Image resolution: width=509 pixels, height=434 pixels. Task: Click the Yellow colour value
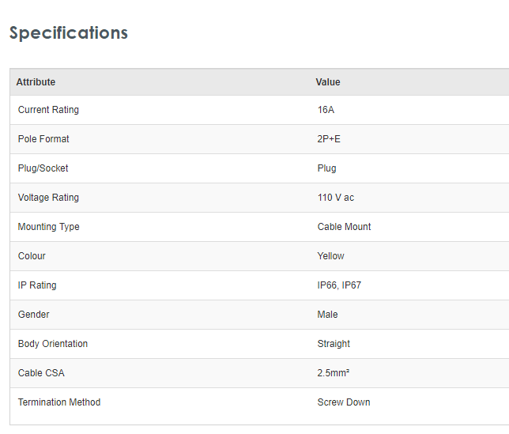[331, 256]
